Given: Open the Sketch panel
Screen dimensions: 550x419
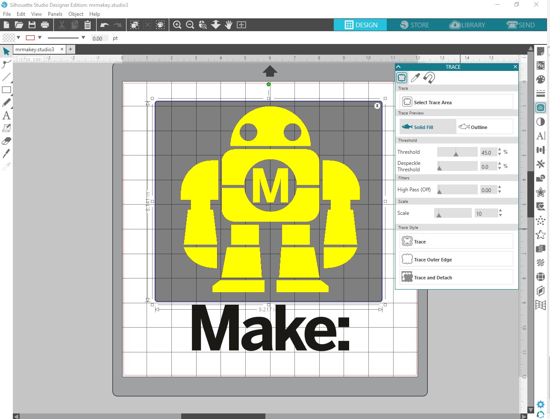Looking at the screenshot, I should click(541, 263).
